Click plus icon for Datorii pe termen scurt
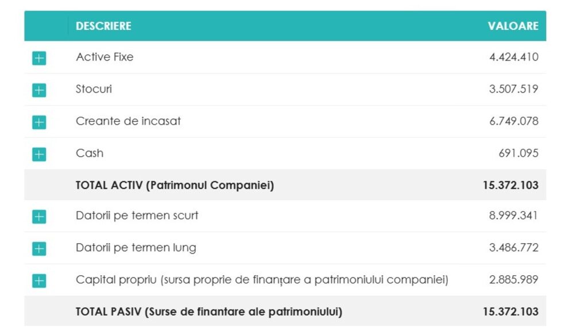The width and height of the screenshot is (588, 331). point(39,217)
